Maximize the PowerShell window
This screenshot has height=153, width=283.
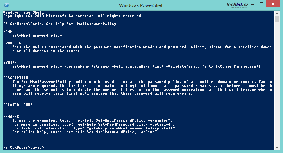point(261,4)
